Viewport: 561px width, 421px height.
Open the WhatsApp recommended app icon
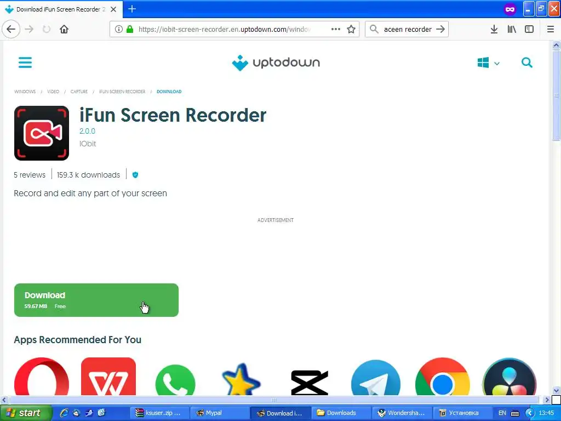(175, 379)
